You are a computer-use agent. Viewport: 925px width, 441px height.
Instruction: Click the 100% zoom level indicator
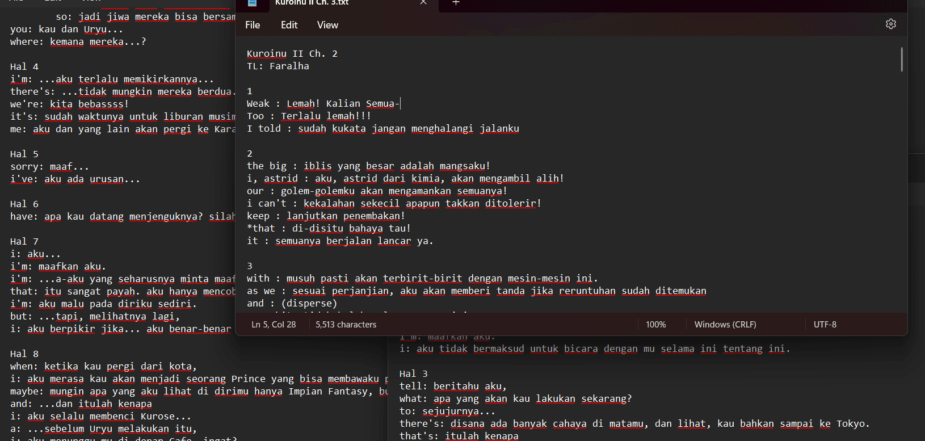click(x=655, y=325)
